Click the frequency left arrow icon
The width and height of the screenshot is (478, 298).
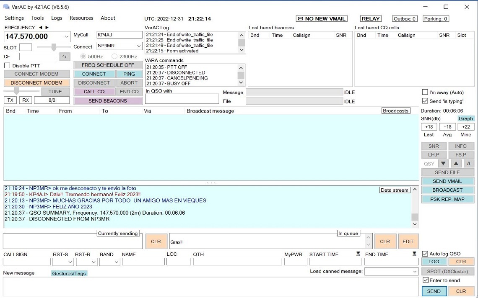click(x=41, y=27)
